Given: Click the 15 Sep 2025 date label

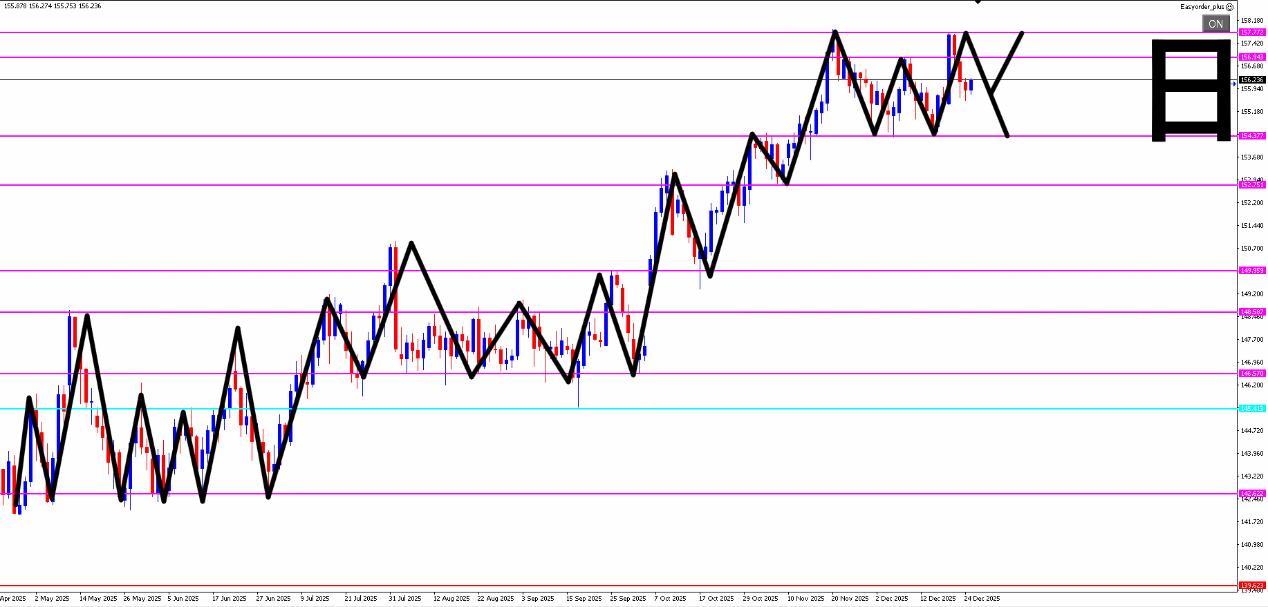Looking at the screenshot, I should coord(584,599).
